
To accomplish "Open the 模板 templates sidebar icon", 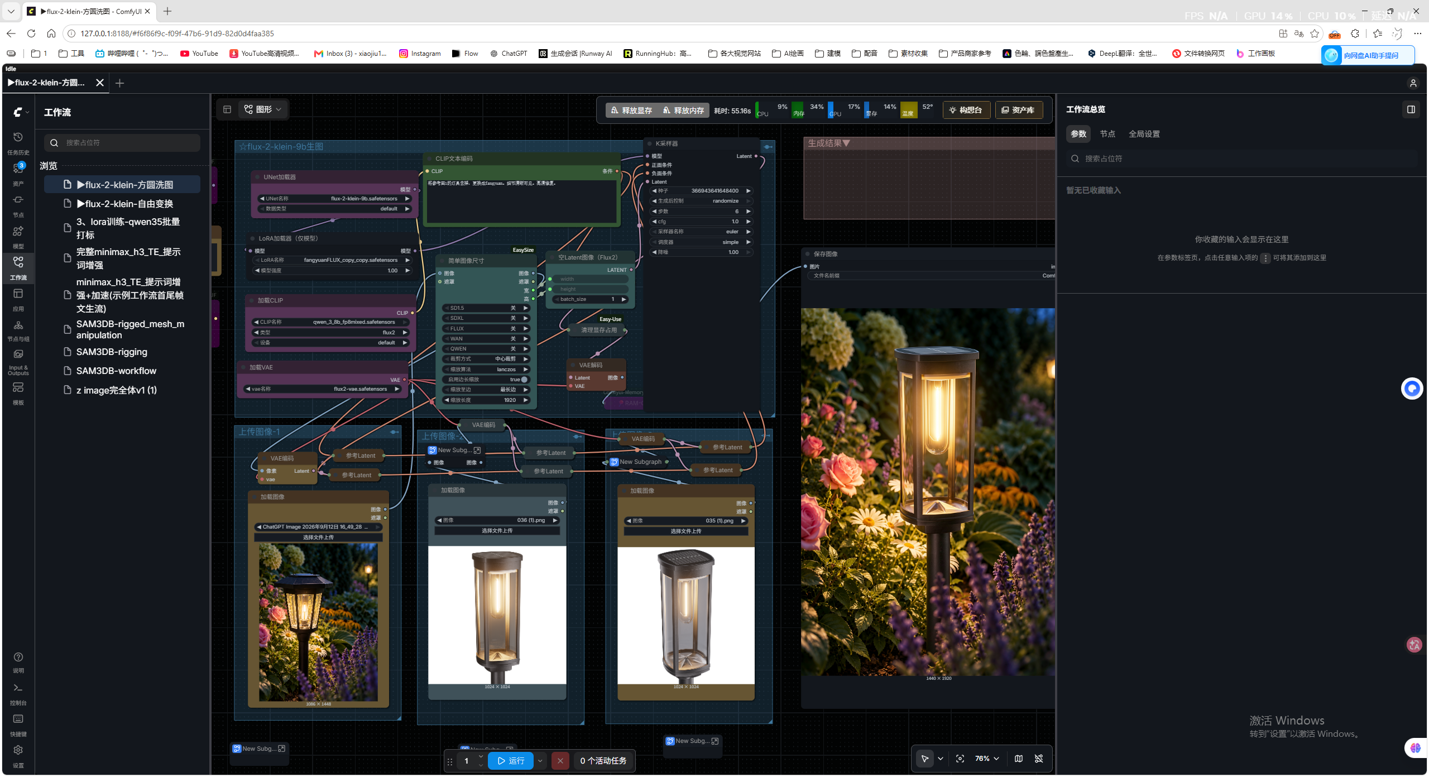I will tap(18, 393).
